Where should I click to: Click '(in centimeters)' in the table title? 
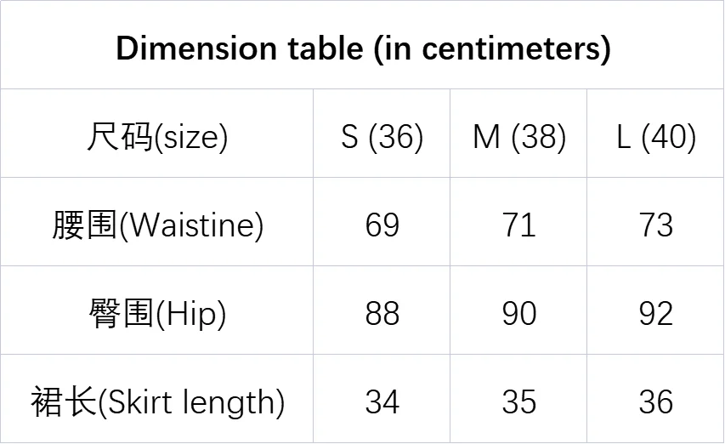(492, 48)
